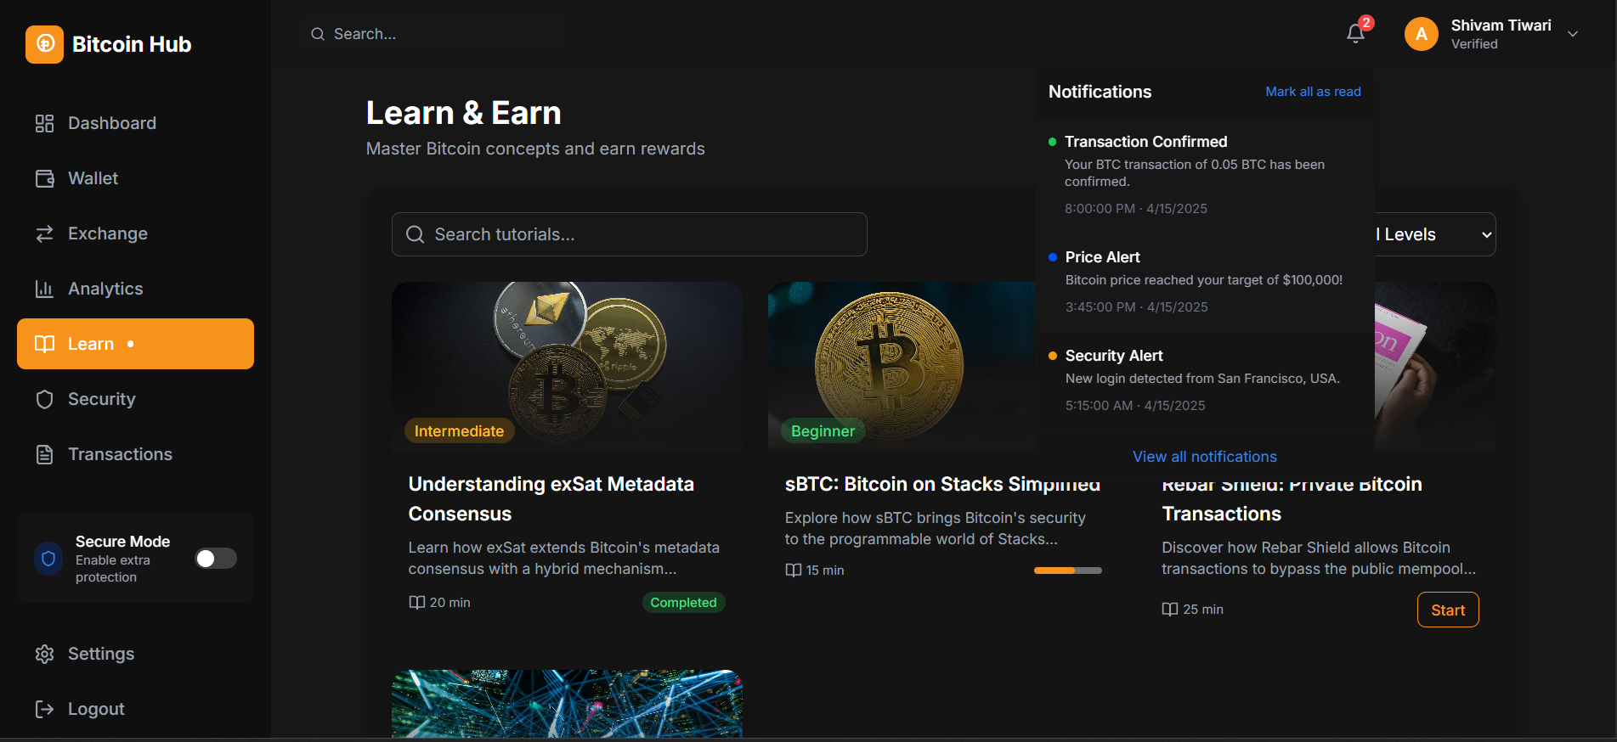Open exSat tutorial coins thumbnail

pos(567,367)
